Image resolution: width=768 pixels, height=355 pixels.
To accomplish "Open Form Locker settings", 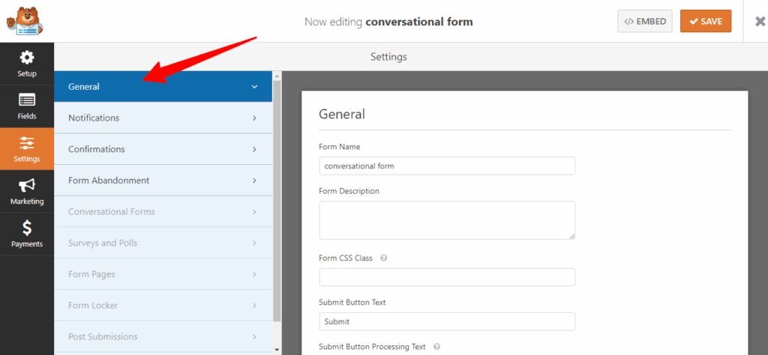I will [163, 306].
